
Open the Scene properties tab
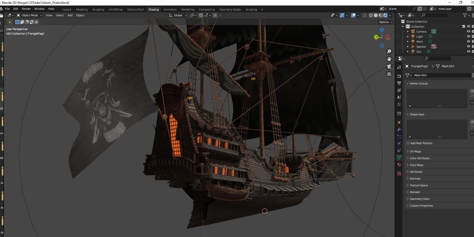pos(399,97)
